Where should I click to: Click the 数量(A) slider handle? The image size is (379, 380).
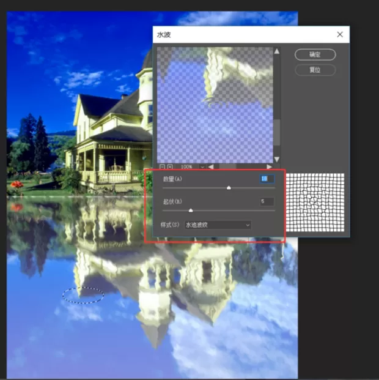(x=229, y=188)
